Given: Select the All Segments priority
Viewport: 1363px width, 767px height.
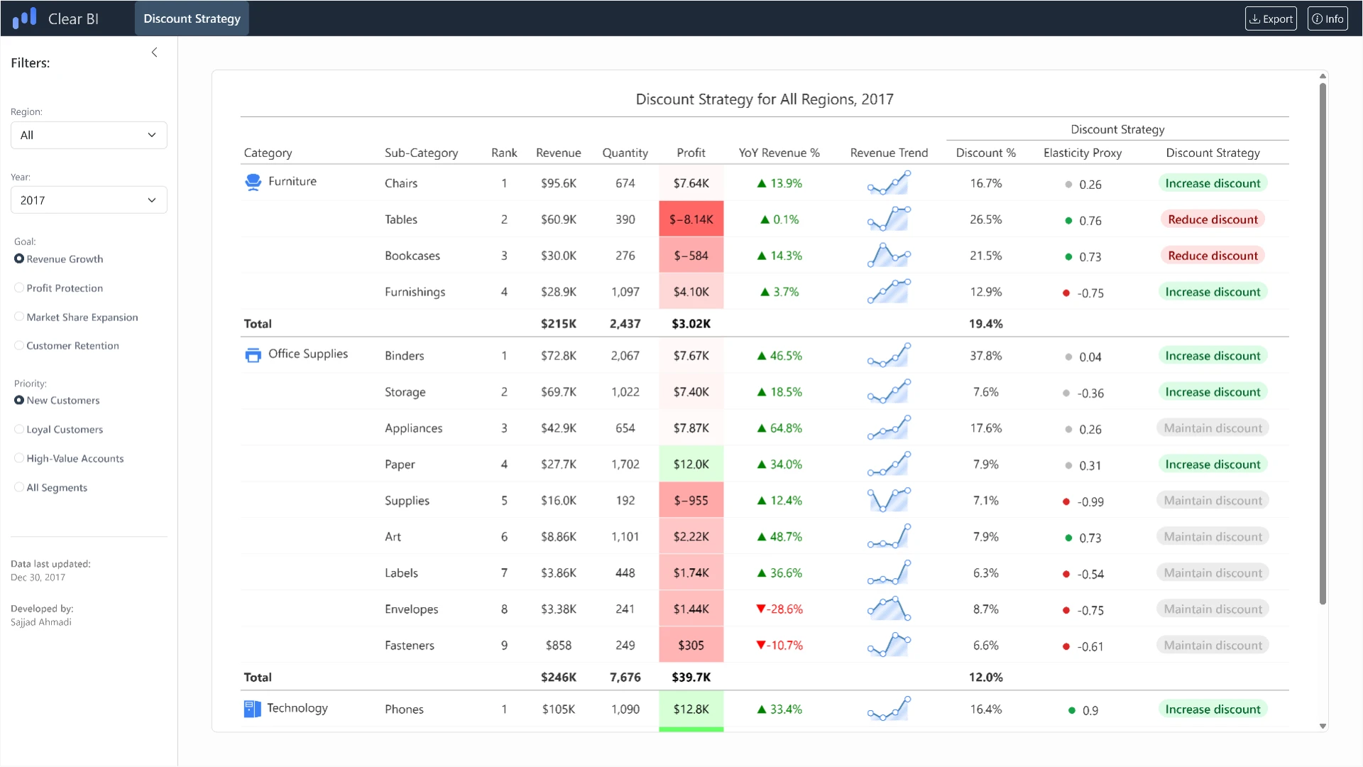Looking at the screenshot, I should [x=19, y=488].
